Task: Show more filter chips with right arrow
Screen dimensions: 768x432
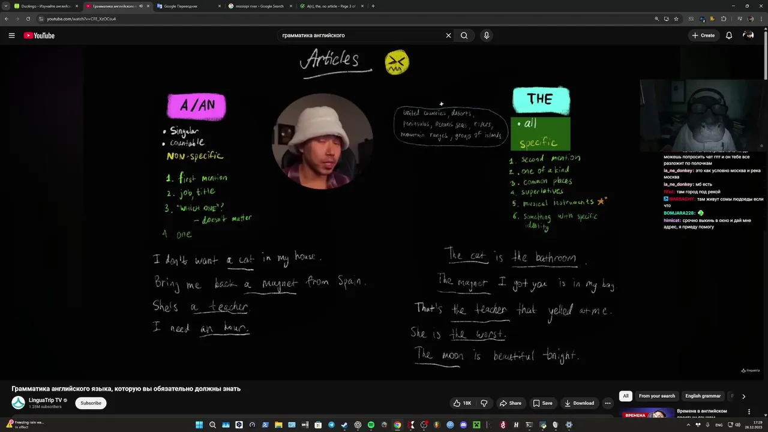Action: (743, 396)
